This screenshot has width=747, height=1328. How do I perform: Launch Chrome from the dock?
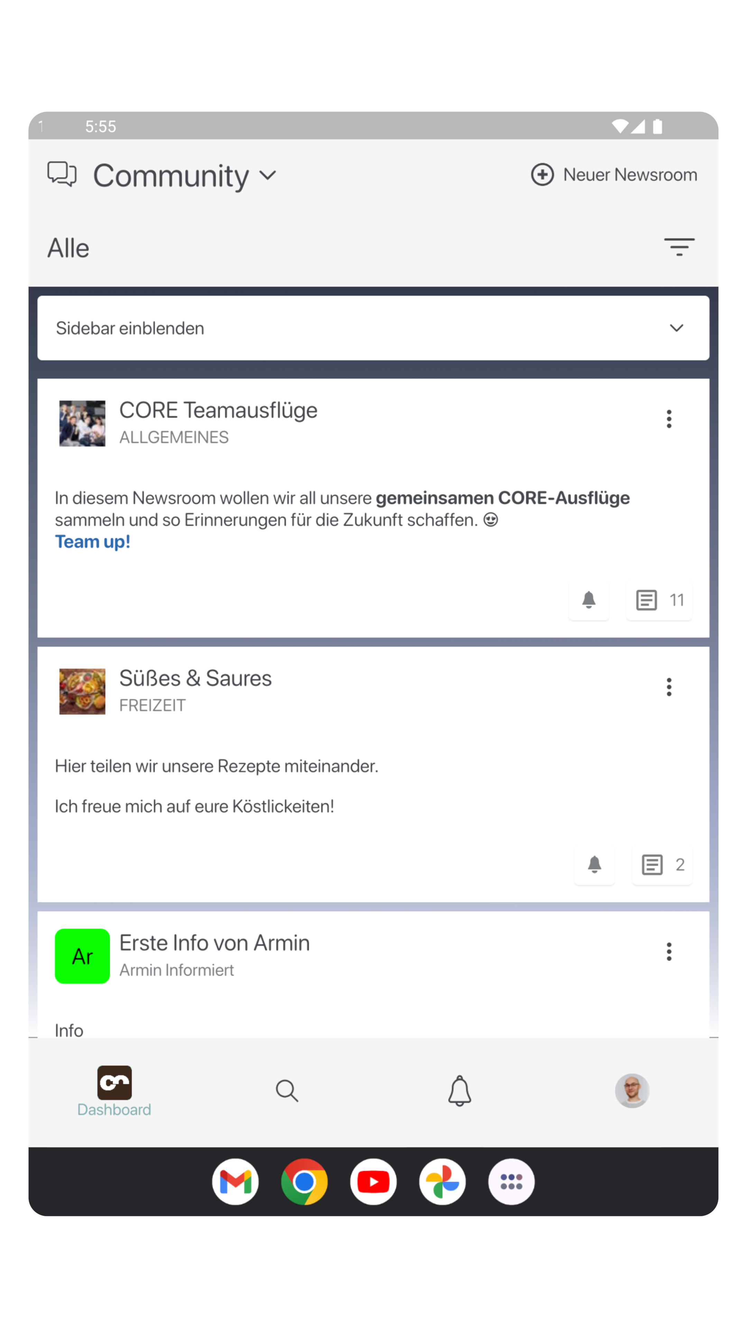304,1182
